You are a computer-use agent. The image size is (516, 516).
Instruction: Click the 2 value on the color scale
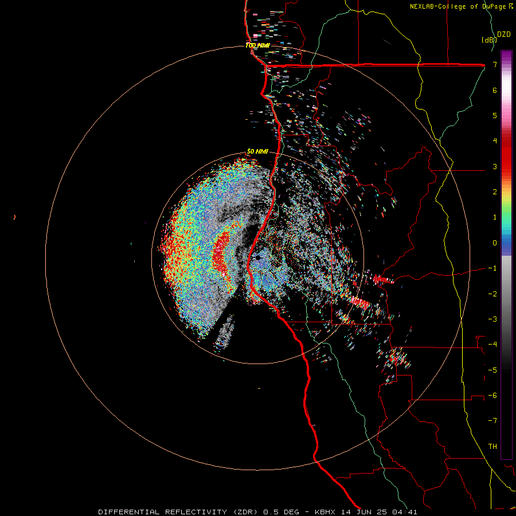coord(495,192)
